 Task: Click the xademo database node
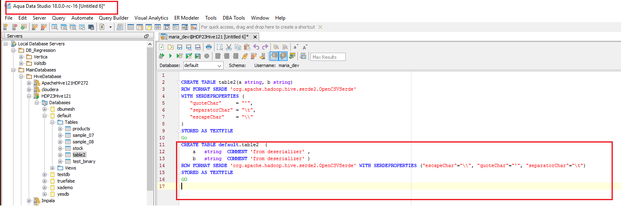pyautogui.click(x=65, y=187)
